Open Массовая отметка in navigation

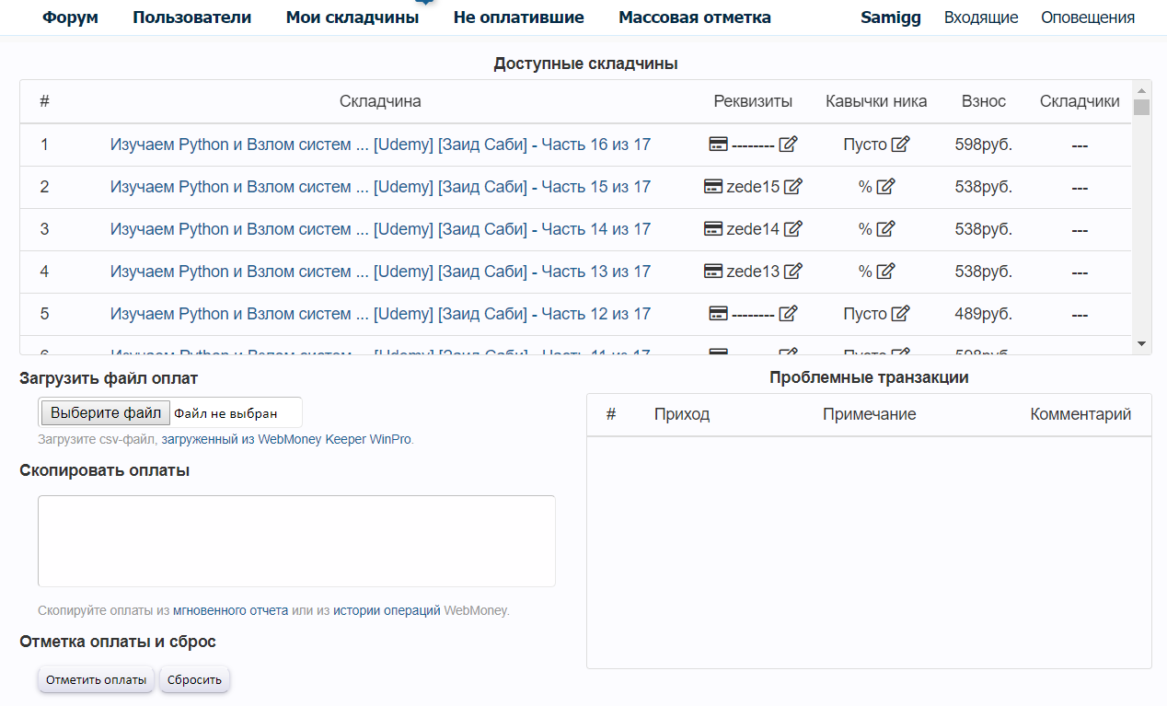pos(695,17)
